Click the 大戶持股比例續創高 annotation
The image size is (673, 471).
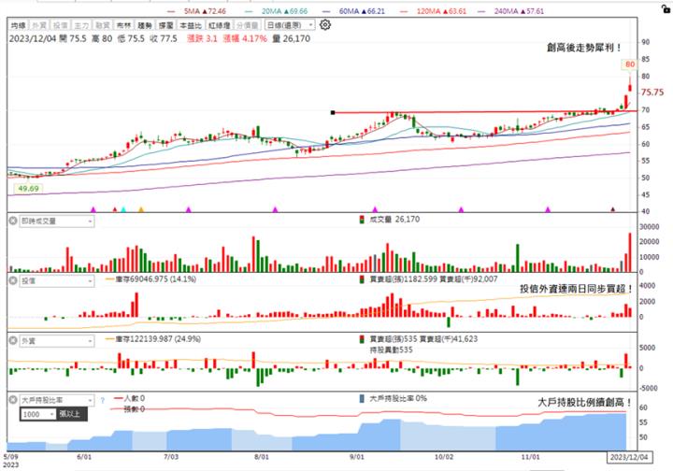pos(584,403)
